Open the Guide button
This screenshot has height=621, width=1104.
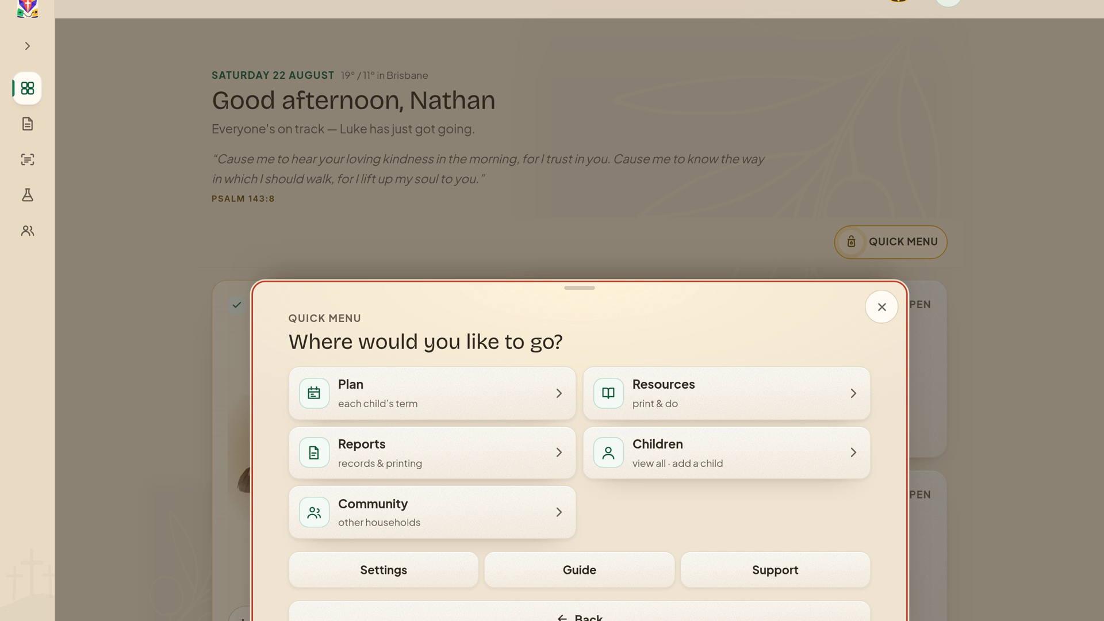580,570
